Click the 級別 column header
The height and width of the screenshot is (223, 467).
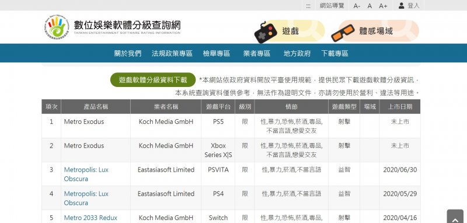[245, 107]
